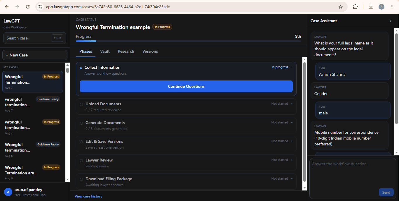The image size is (399, 201).
Task: Click the Answer the workflow question box
Action: pos(353,178)
